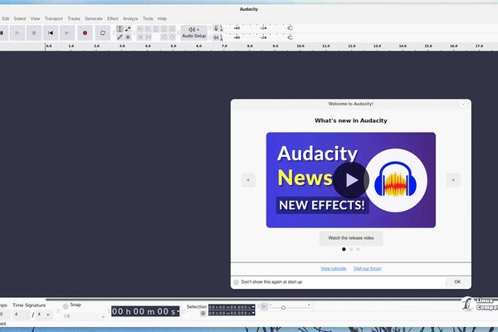This screenshot has height=332, width=498.
Task: Select the Draw (pencil) tool
Action: [x=120, y=37]
